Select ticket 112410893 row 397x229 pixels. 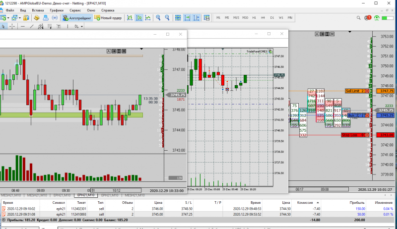(198, 214)
